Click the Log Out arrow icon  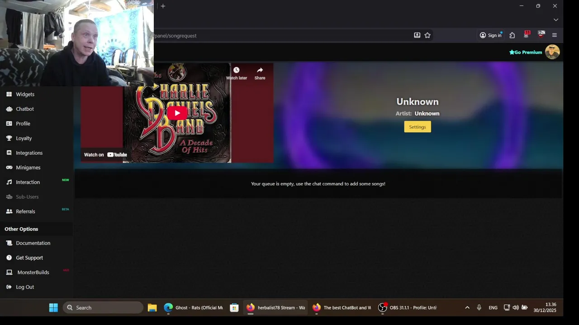pos(9,287)
